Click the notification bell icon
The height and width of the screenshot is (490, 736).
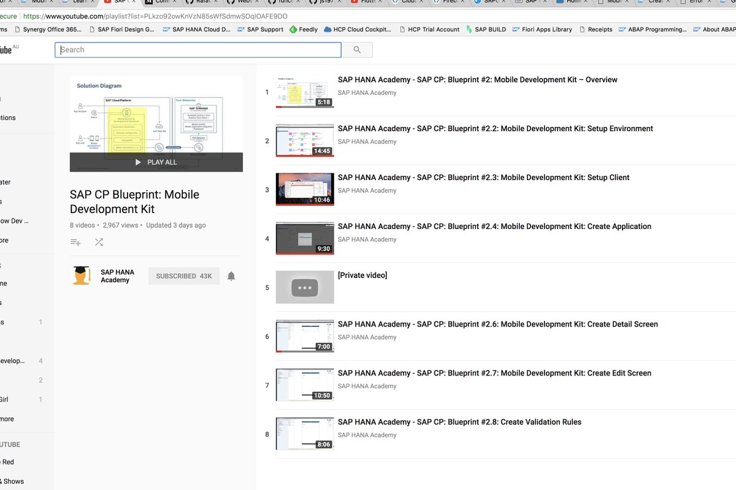(x=231, y=276)
